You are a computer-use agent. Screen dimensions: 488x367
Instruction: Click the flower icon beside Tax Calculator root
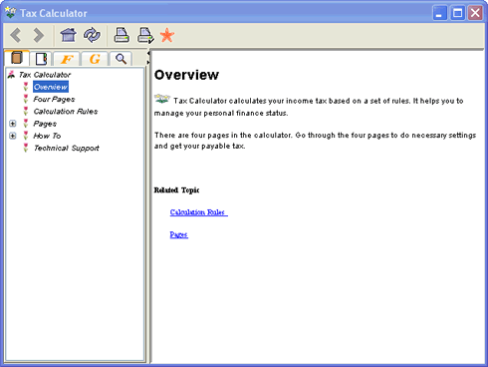[x=11, y=75]
